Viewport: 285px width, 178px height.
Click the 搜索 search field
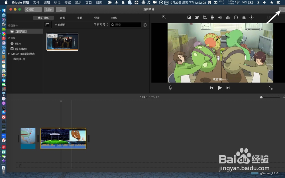(x=126, y=25)
